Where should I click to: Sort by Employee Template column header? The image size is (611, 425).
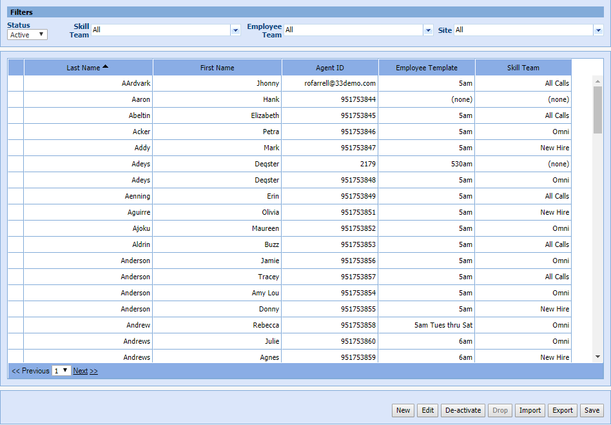click(427, 68)
